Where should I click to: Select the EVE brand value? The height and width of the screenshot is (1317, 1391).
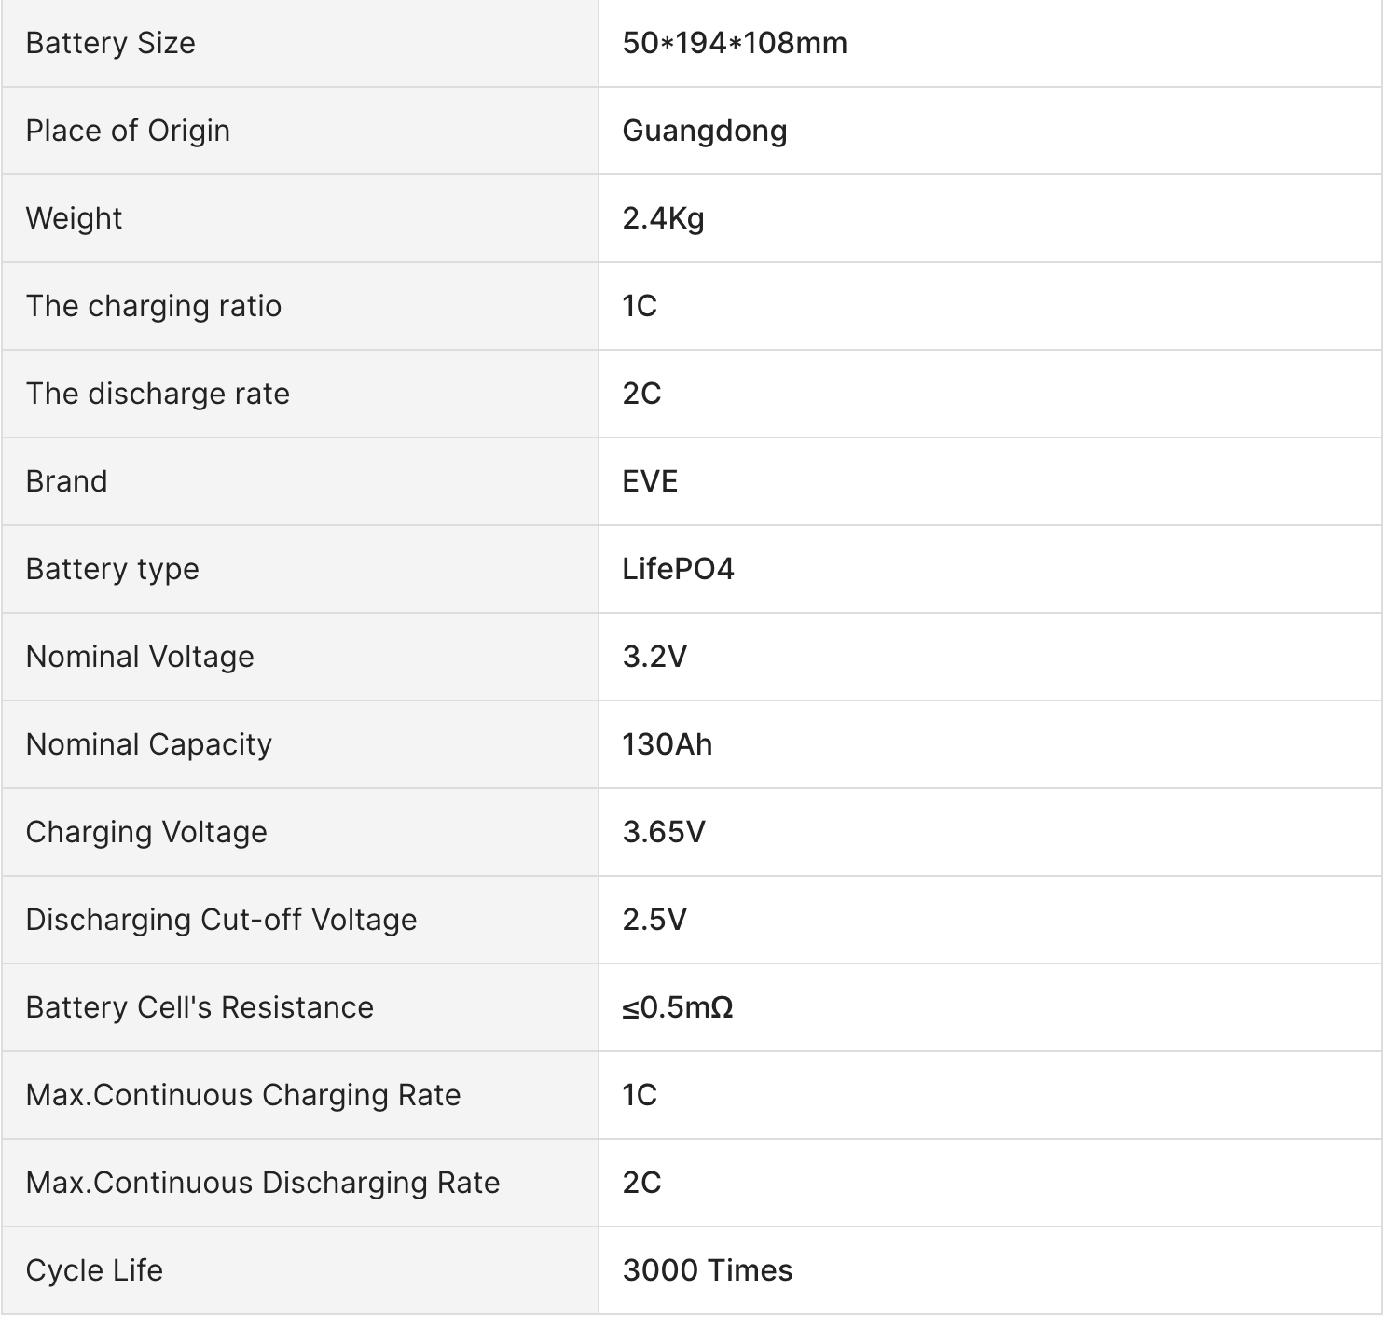point(650,481)
